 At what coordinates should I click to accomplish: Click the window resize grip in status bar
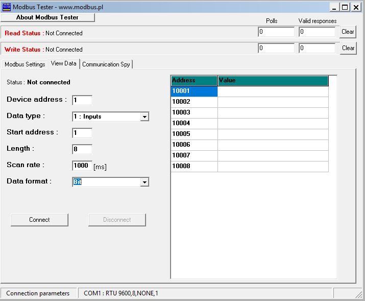[x=359, y=294]
